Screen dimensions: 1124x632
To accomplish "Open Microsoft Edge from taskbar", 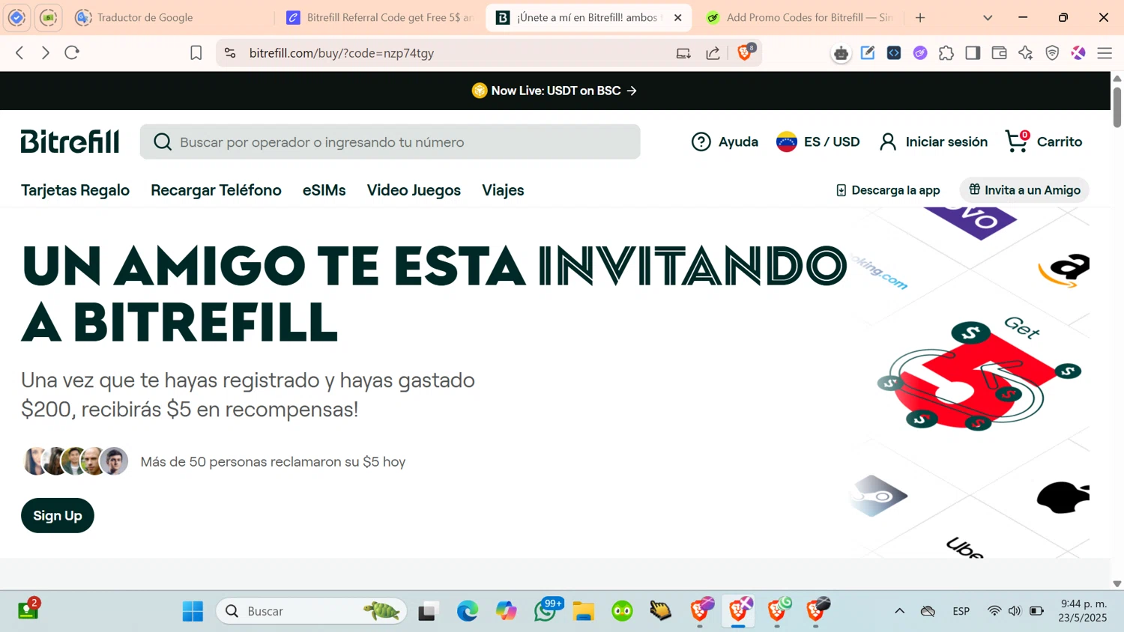I will 468,611.
